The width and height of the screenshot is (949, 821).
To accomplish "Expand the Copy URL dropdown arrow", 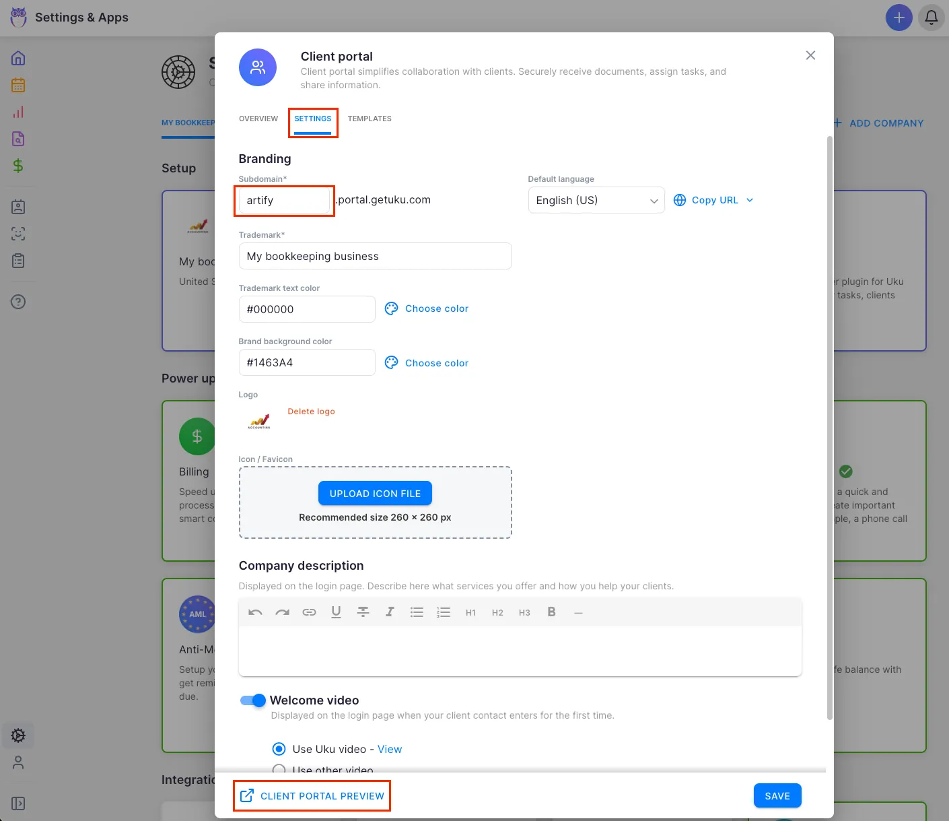I will [750, 200].
